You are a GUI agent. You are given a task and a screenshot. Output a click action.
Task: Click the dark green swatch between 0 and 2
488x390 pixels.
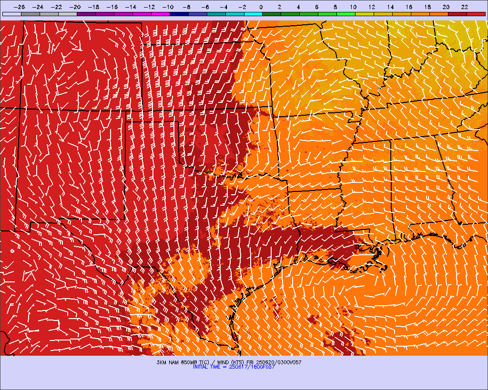point(272,14)
